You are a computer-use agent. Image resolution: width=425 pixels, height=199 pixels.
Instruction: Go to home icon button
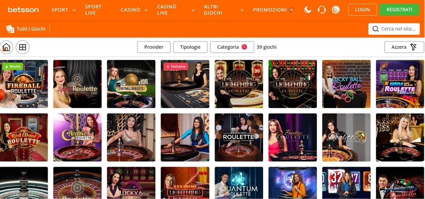6,47
